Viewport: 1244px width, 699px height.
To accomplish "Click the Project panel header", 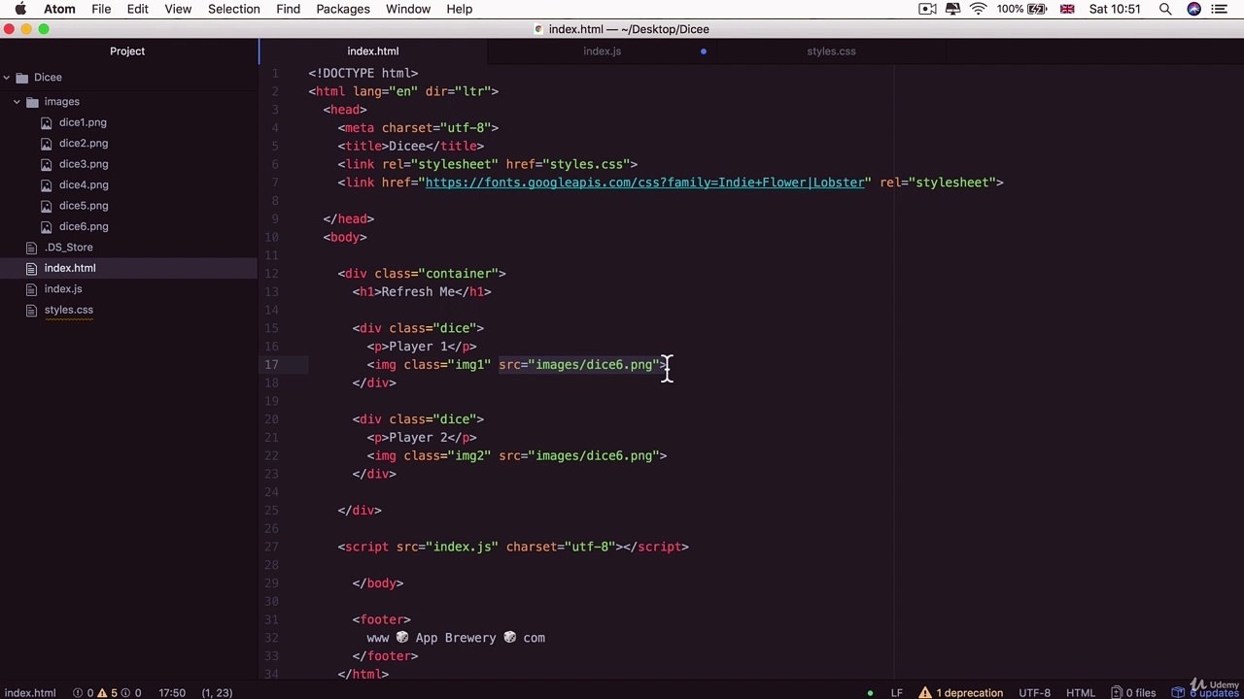I will pos(127,51).
